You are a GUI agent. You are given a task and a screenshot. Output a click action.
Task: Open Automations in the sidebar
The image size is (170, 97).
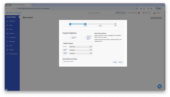tap(13, 37)
